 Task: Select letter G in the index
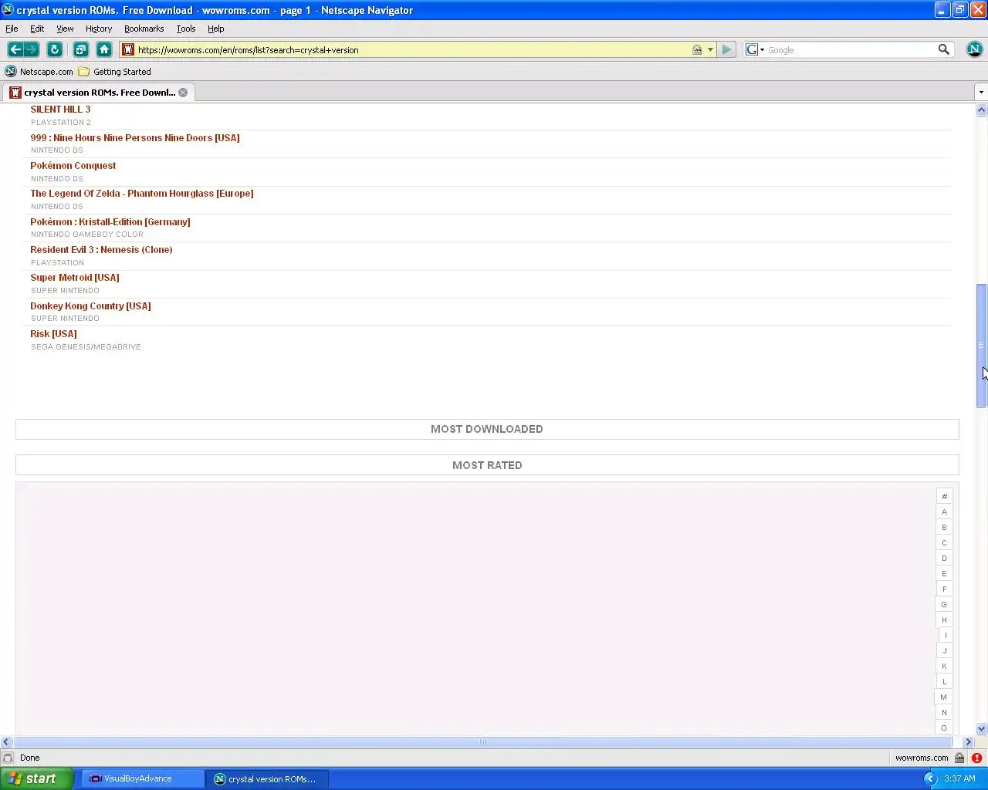(944, 604)
